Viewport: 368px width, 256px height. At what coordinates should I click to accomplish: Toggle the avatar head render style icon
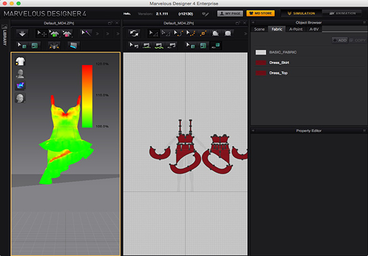click(x=21, y=98)
